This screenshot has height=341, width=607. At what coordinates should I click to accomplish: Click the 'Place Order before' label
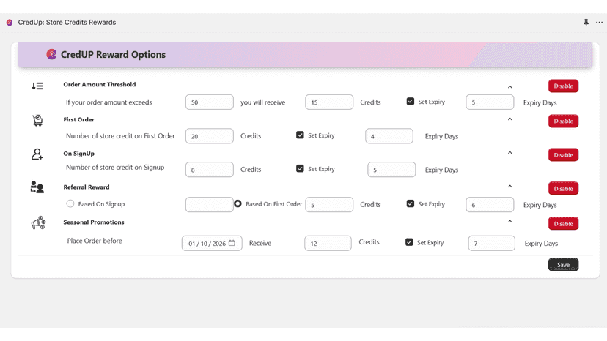click(95, 241)
